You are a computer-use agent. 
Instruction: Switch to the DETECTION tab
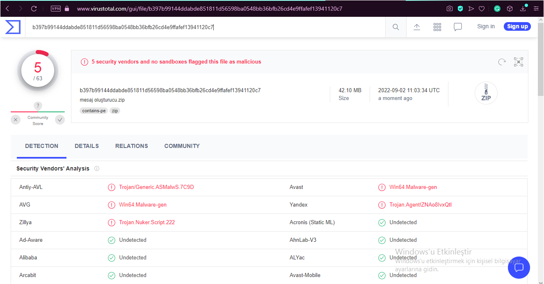pyautogui.click(x=41, y=146)
